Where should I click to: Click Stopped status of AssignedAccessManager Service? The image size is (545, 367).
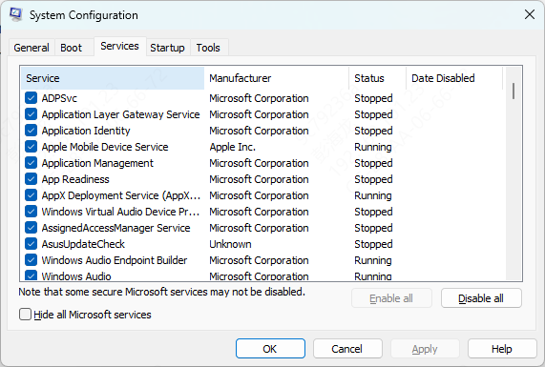[x=373, y=228]
